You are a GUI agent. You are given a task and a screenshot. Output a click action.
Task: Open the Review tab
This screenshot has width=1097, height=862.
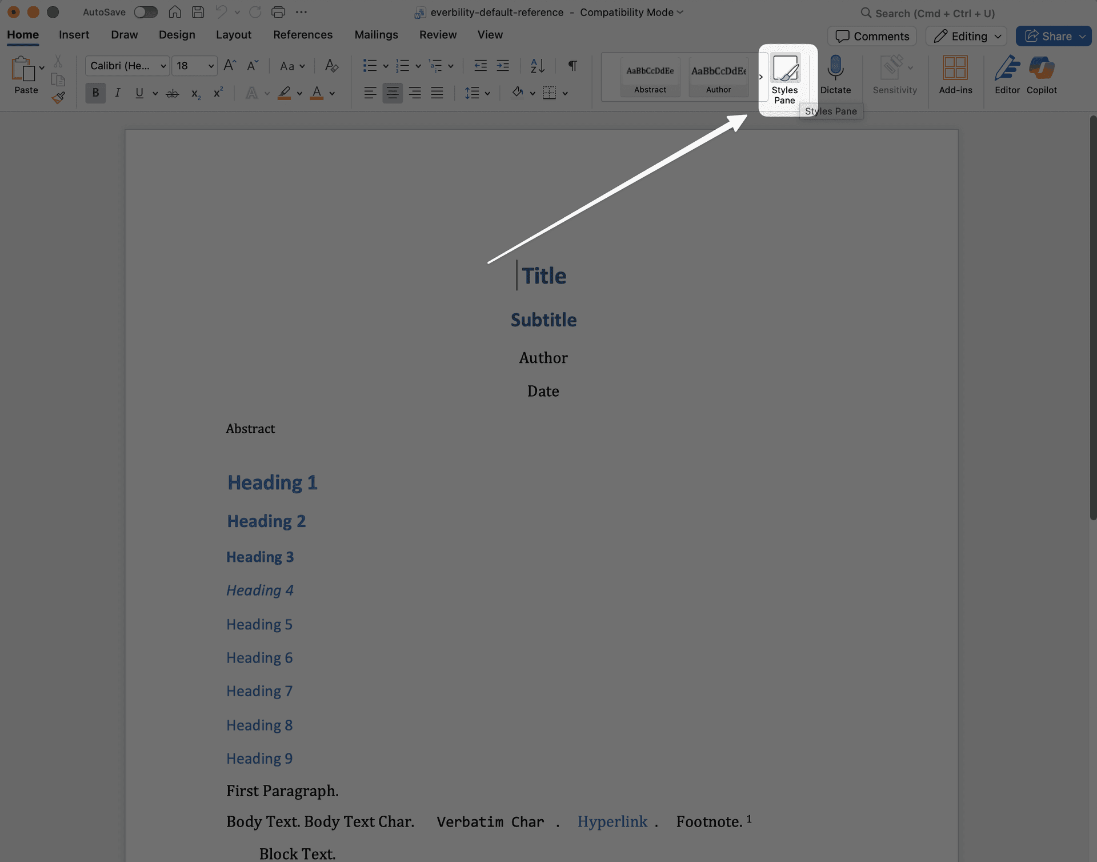coord(438,34)
